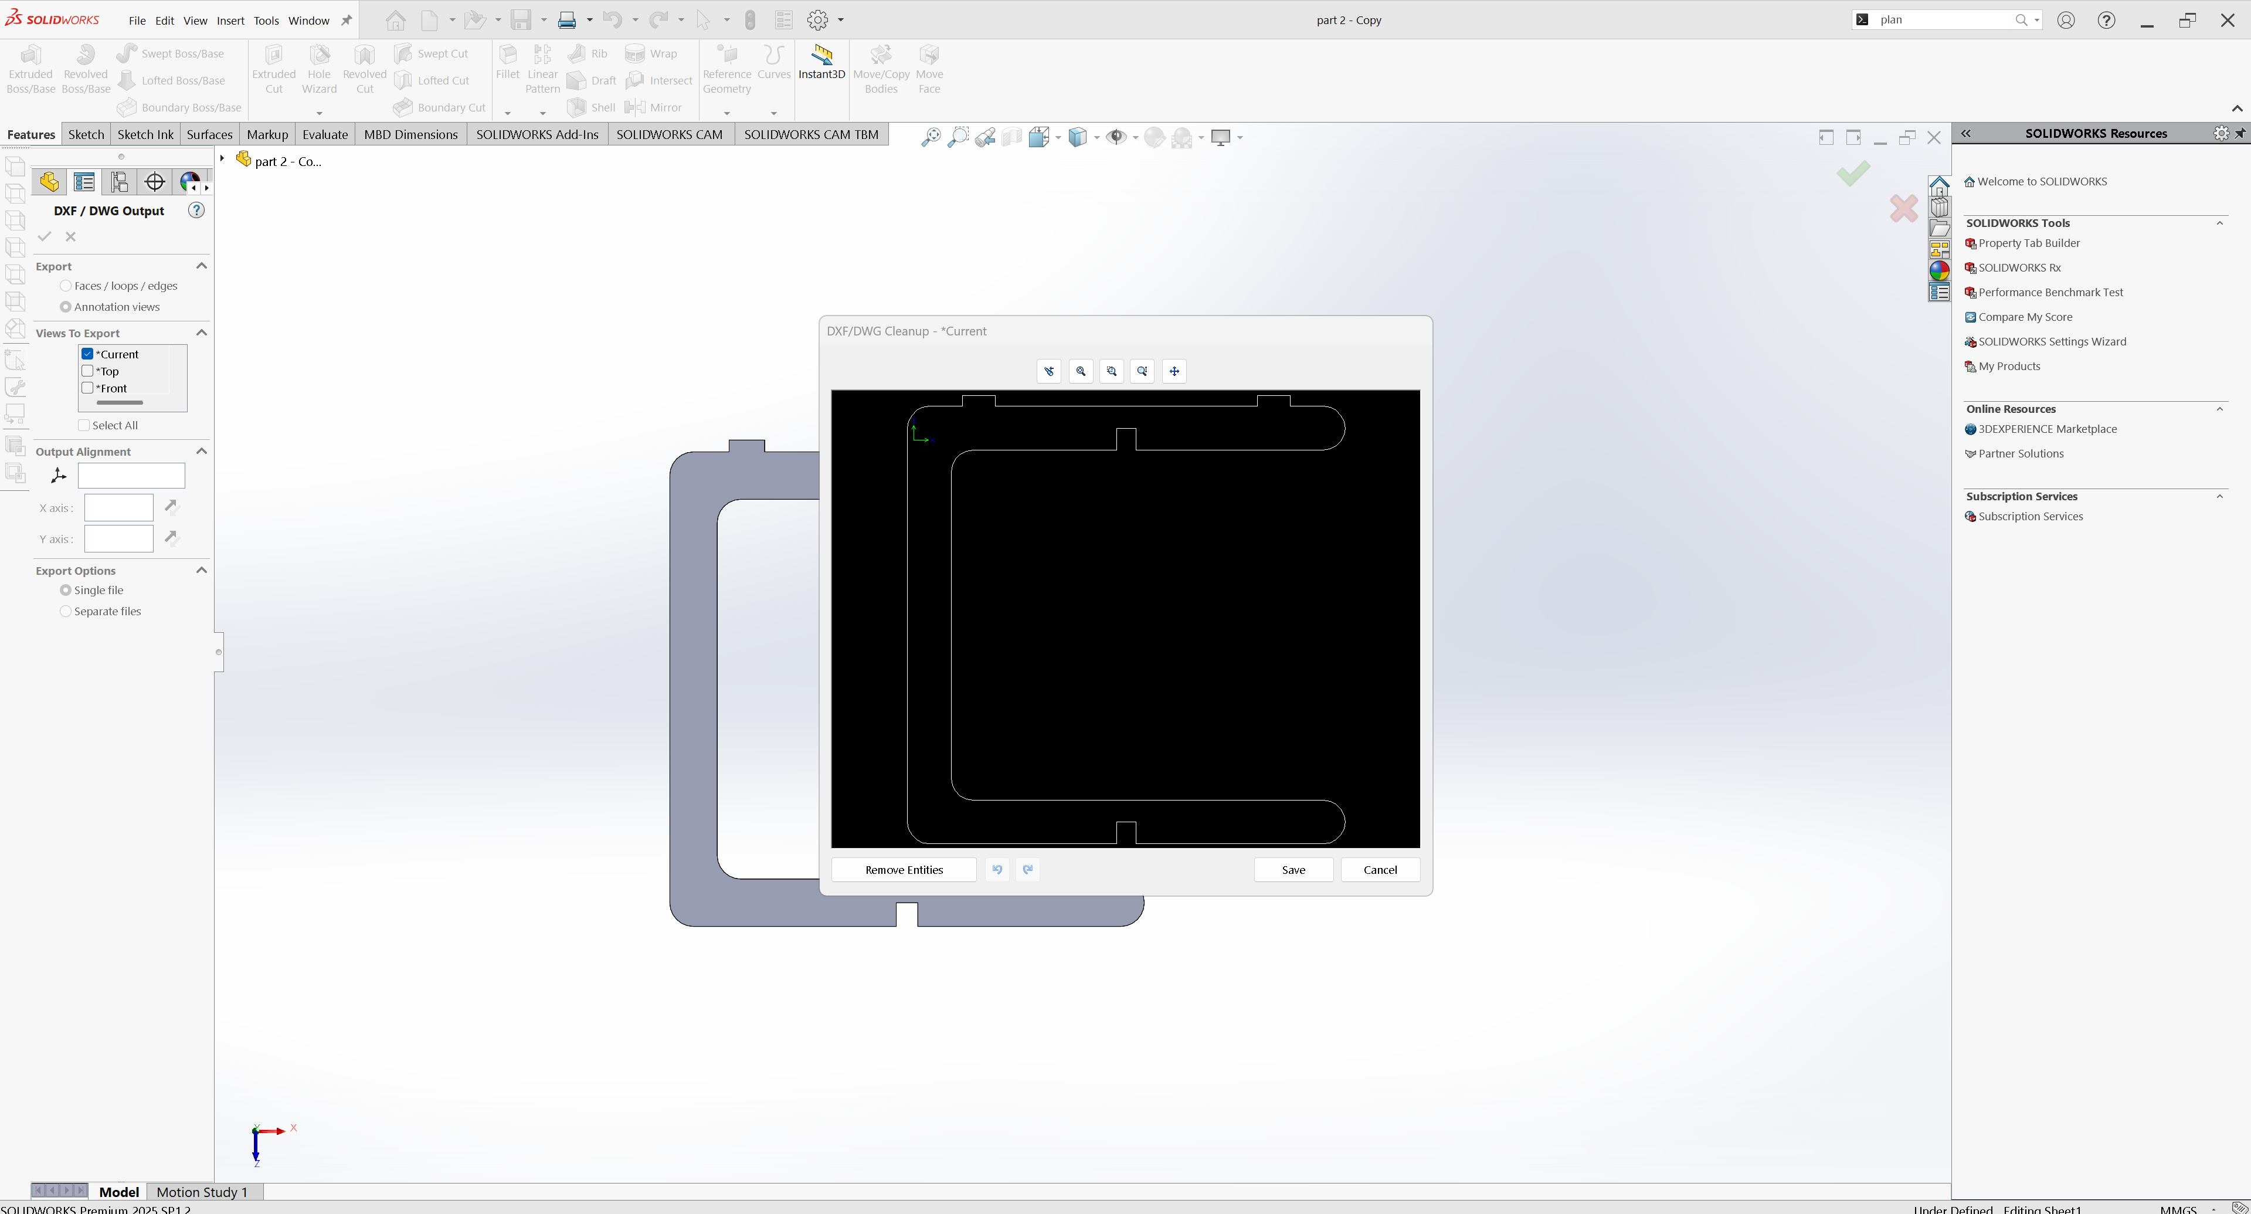The width and height of the screenshot is (2251, 1214).
Task: Click help icon on DXF / DWG Output
Action: click(x=196, y=211)
